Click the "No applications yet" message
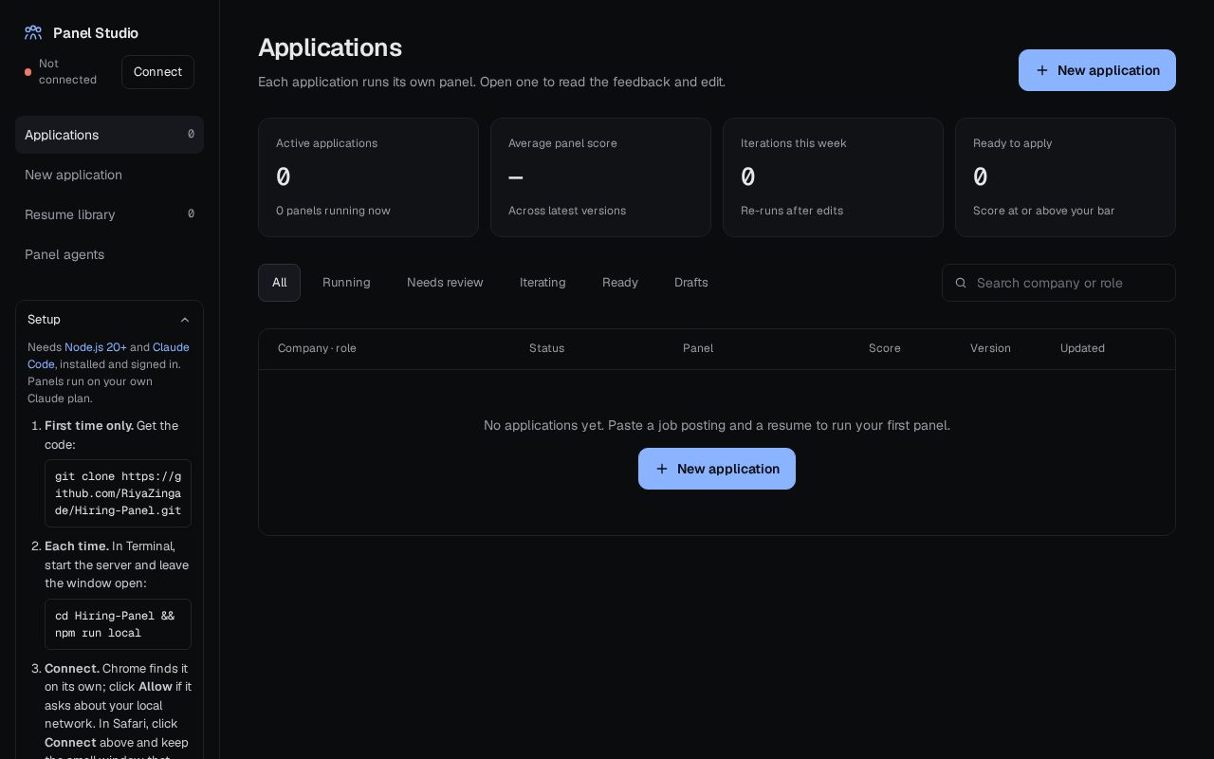This screenshot has width=1214, height=759. (x=717, y=425)
